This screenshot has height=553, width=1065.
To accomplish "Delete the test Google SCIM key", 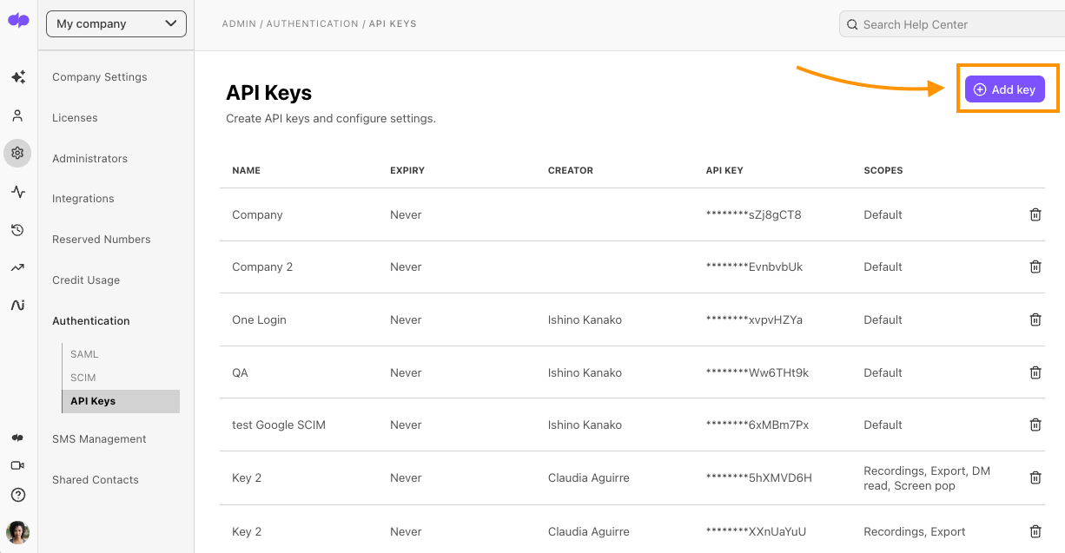I will [1035, 425].
